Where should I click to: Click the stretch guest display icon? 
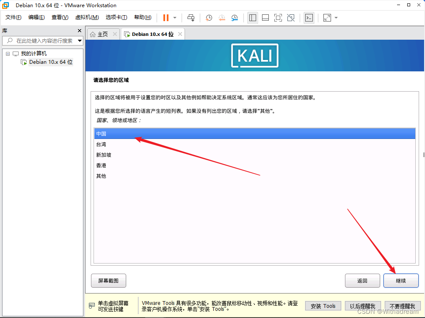pos(327,18)
